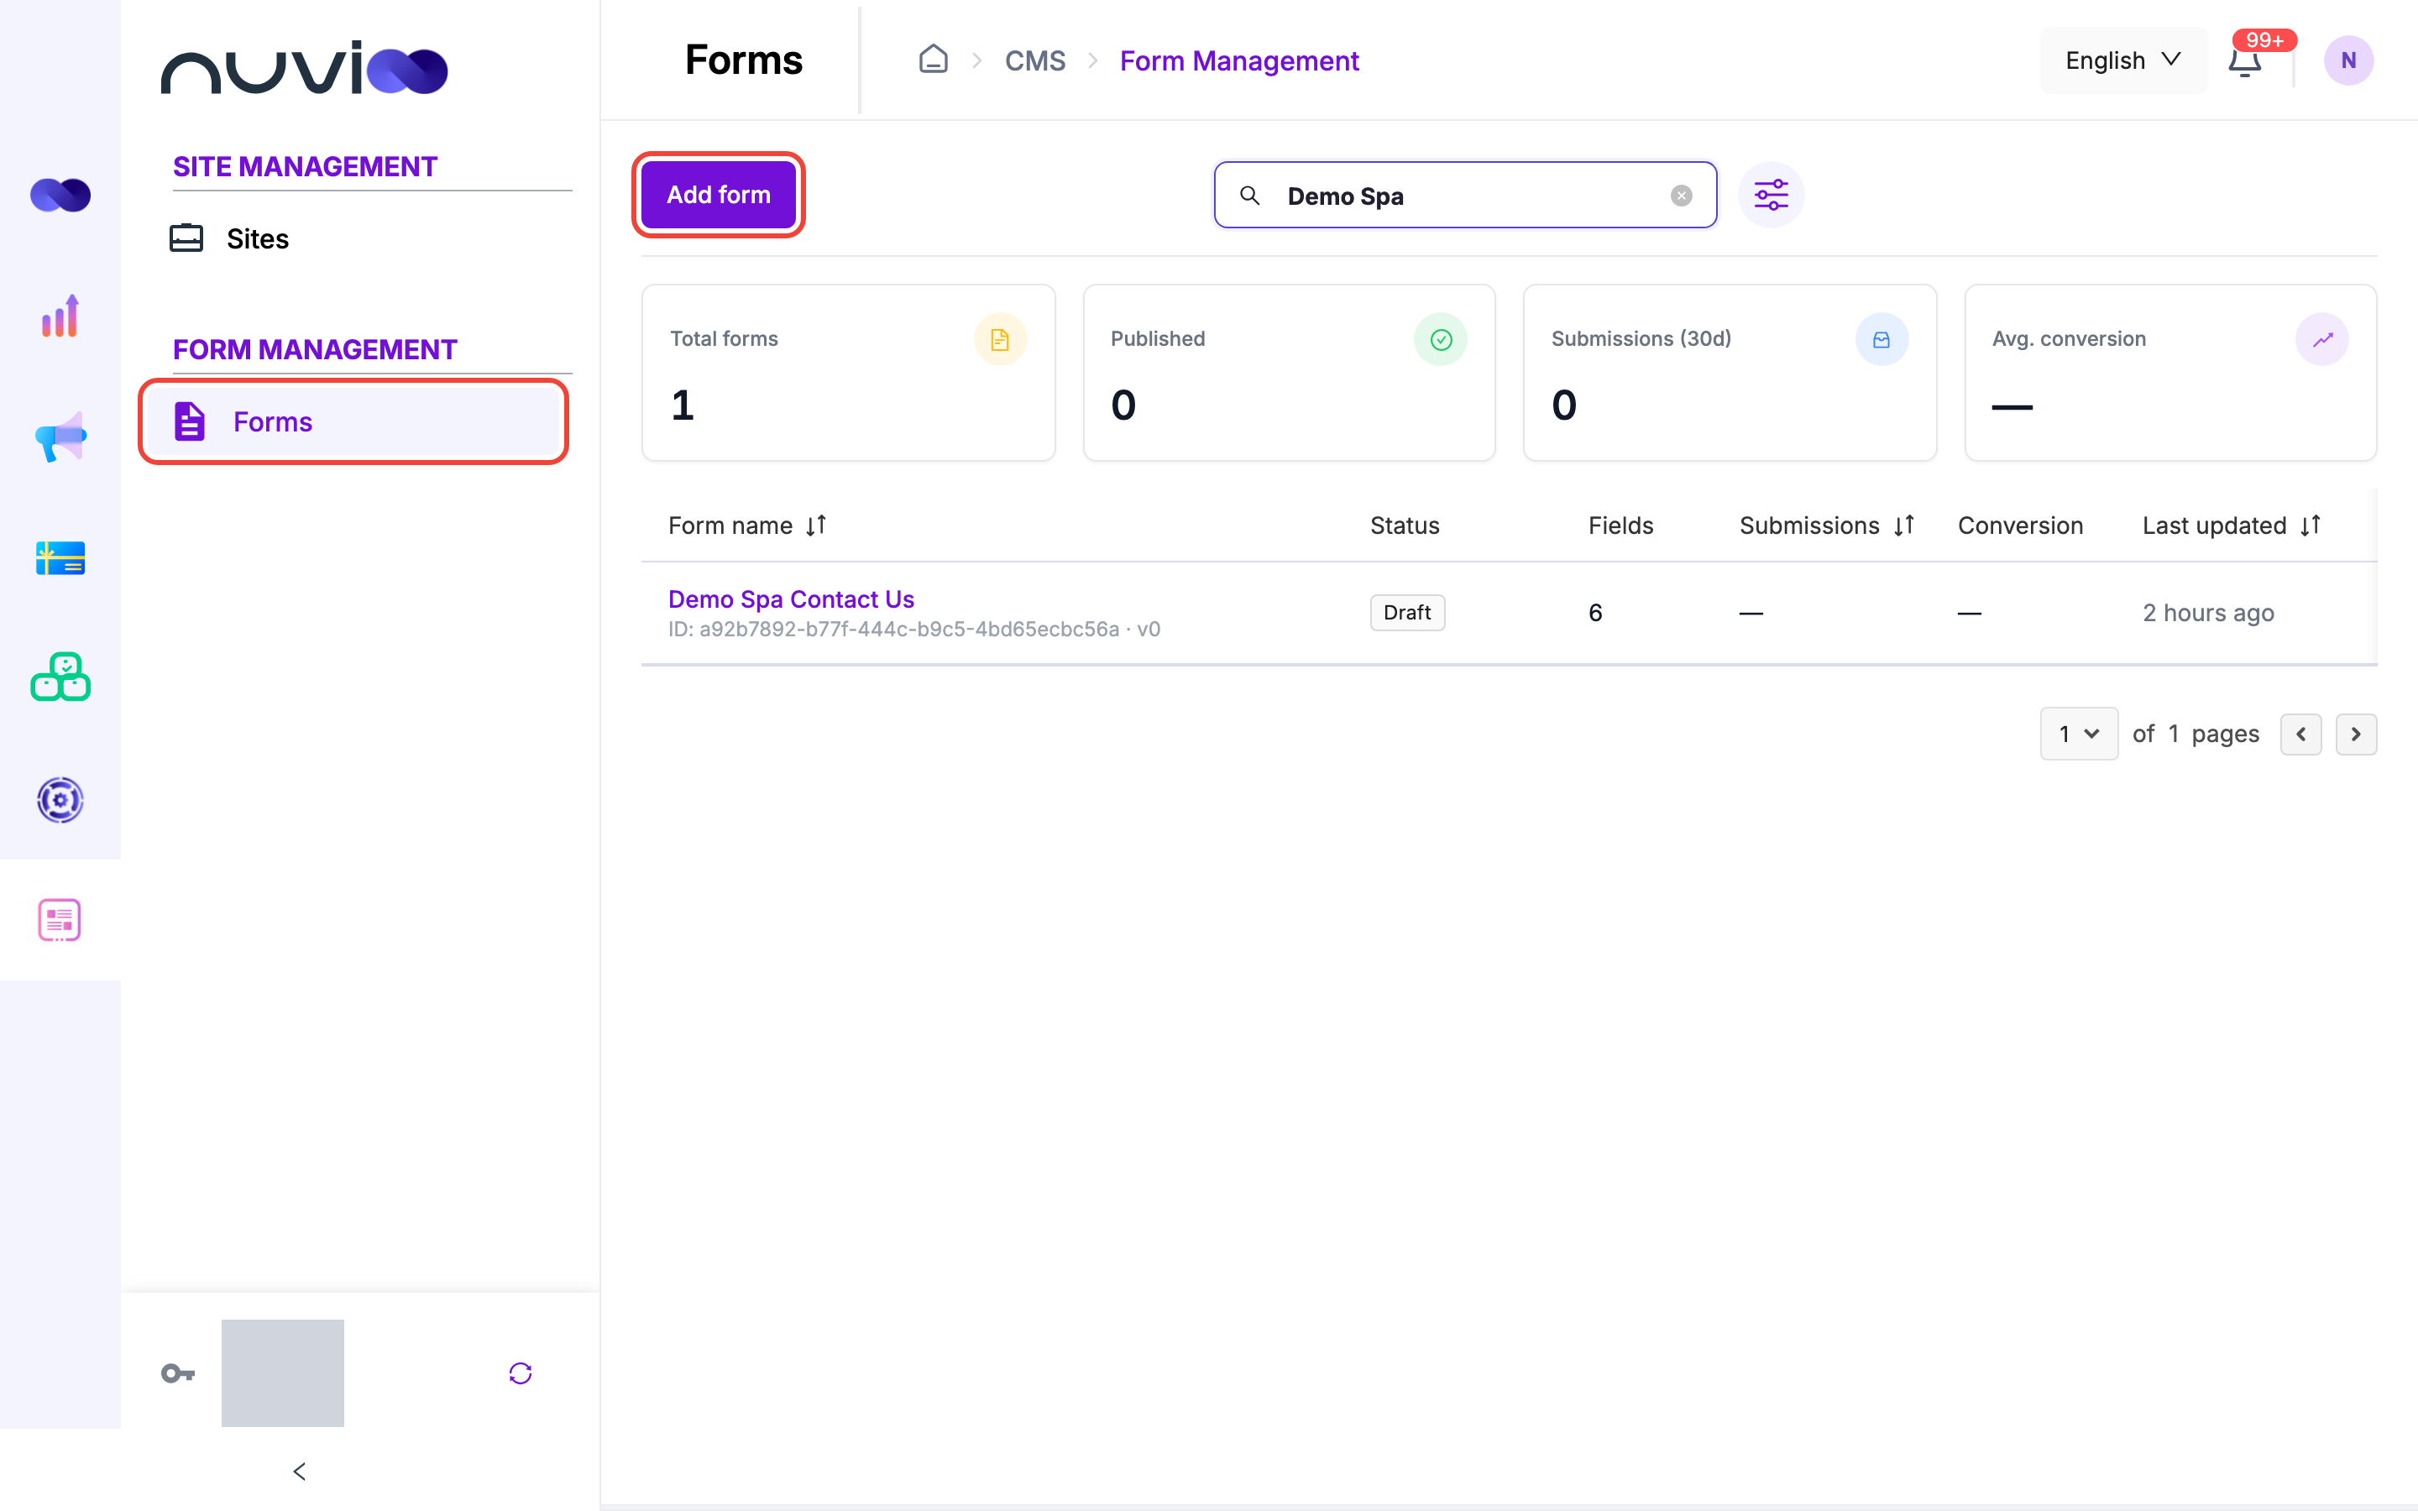2418x1511 pixels.
Task: Click the form ID text a92b7892
Action: pyautogui.click(x=914, y=630)
